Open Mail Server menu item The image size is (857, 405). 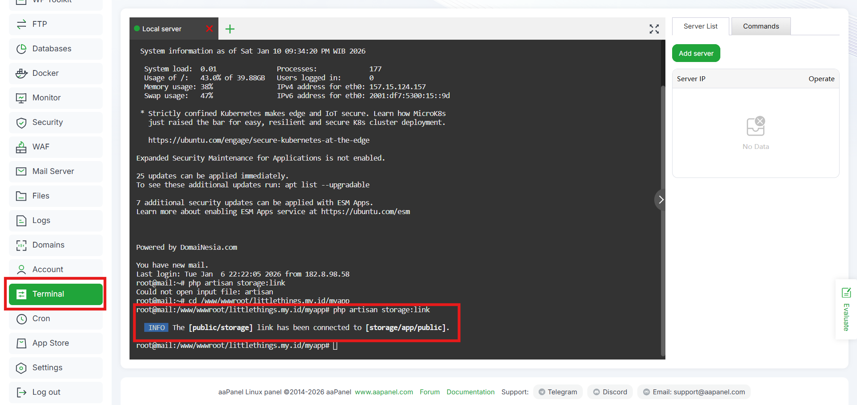coord(56,171)
